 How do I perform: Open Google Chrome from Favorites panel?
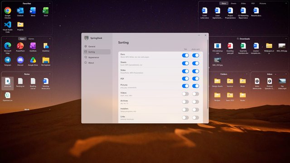click(x=8, y=13)
